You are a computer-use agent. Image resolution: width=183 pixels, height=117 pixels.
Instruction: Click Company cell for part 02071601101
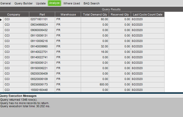[16, 19]
